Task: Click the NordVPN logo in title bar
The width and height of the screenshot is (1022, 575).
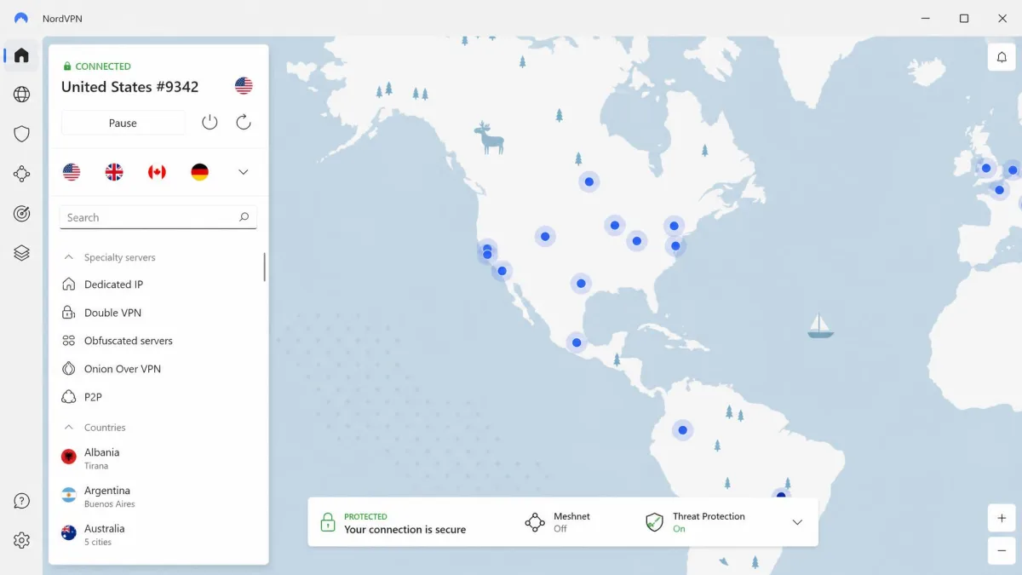Action: 21,18
